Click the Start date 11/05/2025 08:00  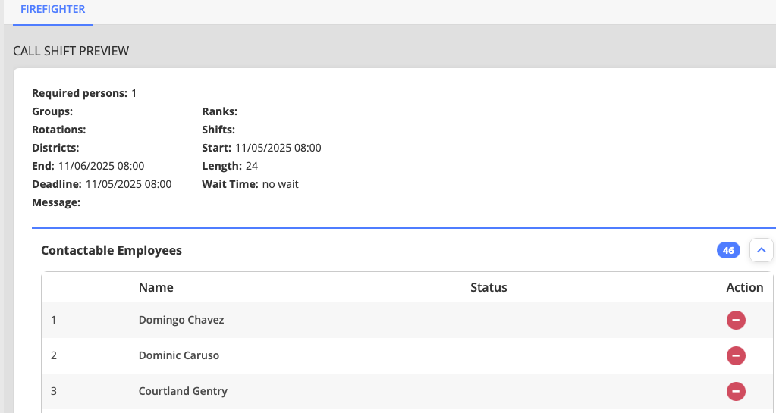point(278,148)
